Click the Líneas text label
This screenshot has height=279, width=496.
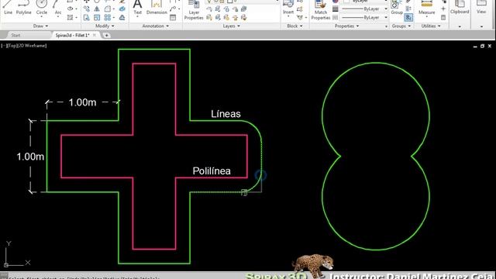click(226, 114)
